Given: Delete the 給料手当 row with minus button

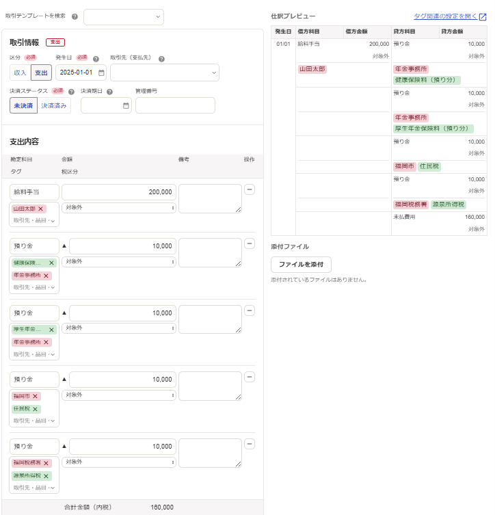Looking at the screenshot, I should coord(250,189).
